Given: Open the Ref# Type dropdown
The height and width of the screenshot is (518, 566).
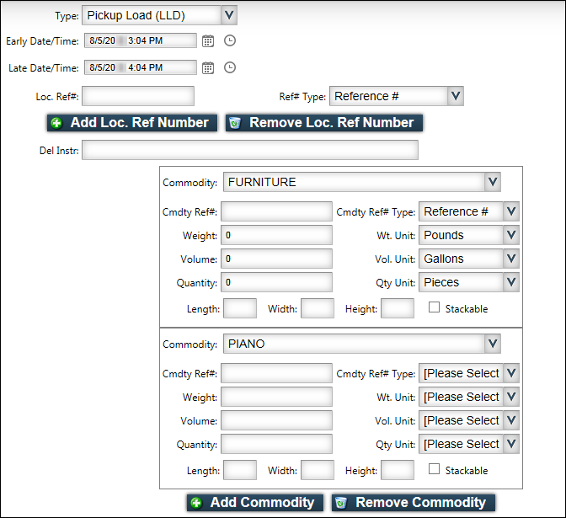Looking at the screenshot, I should click(x=397, y=96).
